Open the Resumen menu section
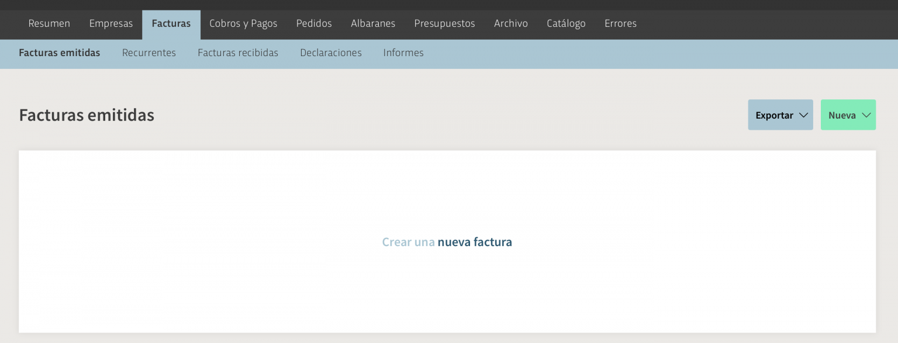 pos(49,23)
